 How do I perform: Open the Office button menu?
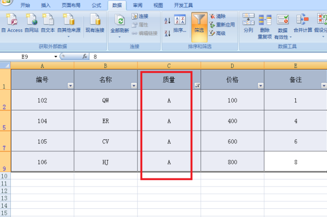(x=6, y=2)
